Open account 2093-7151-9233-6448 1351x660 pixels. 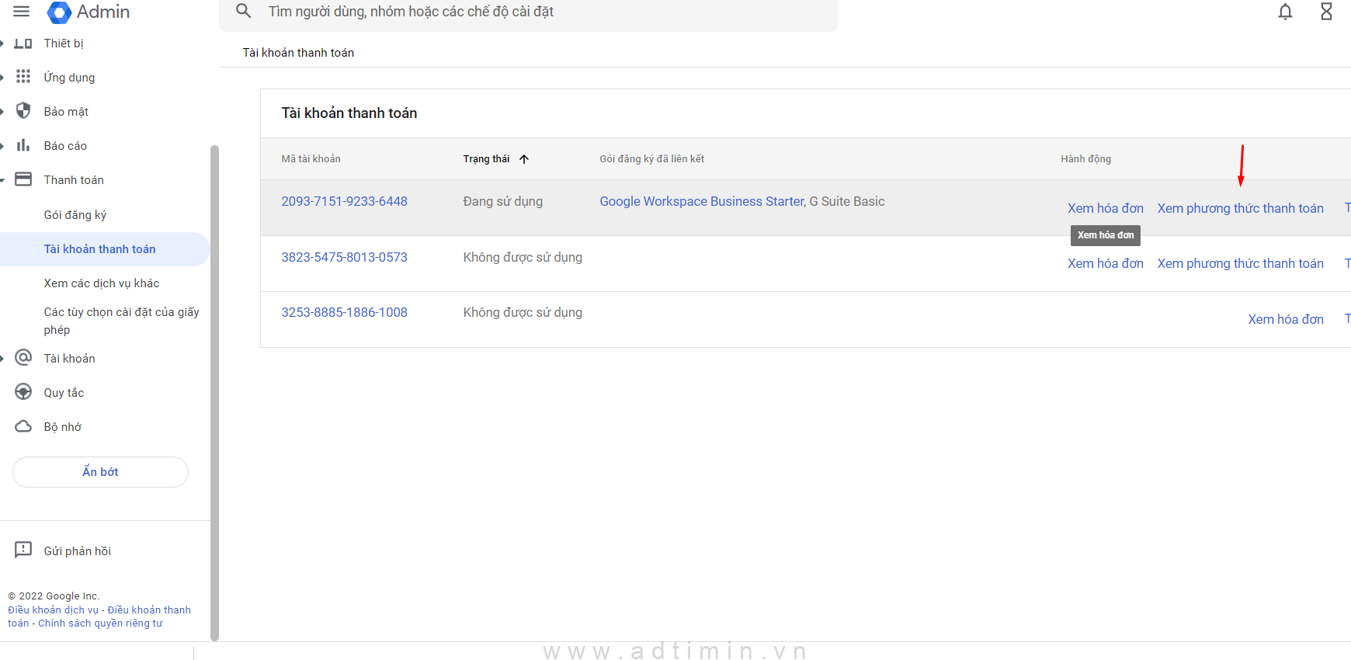click(344, 201)
